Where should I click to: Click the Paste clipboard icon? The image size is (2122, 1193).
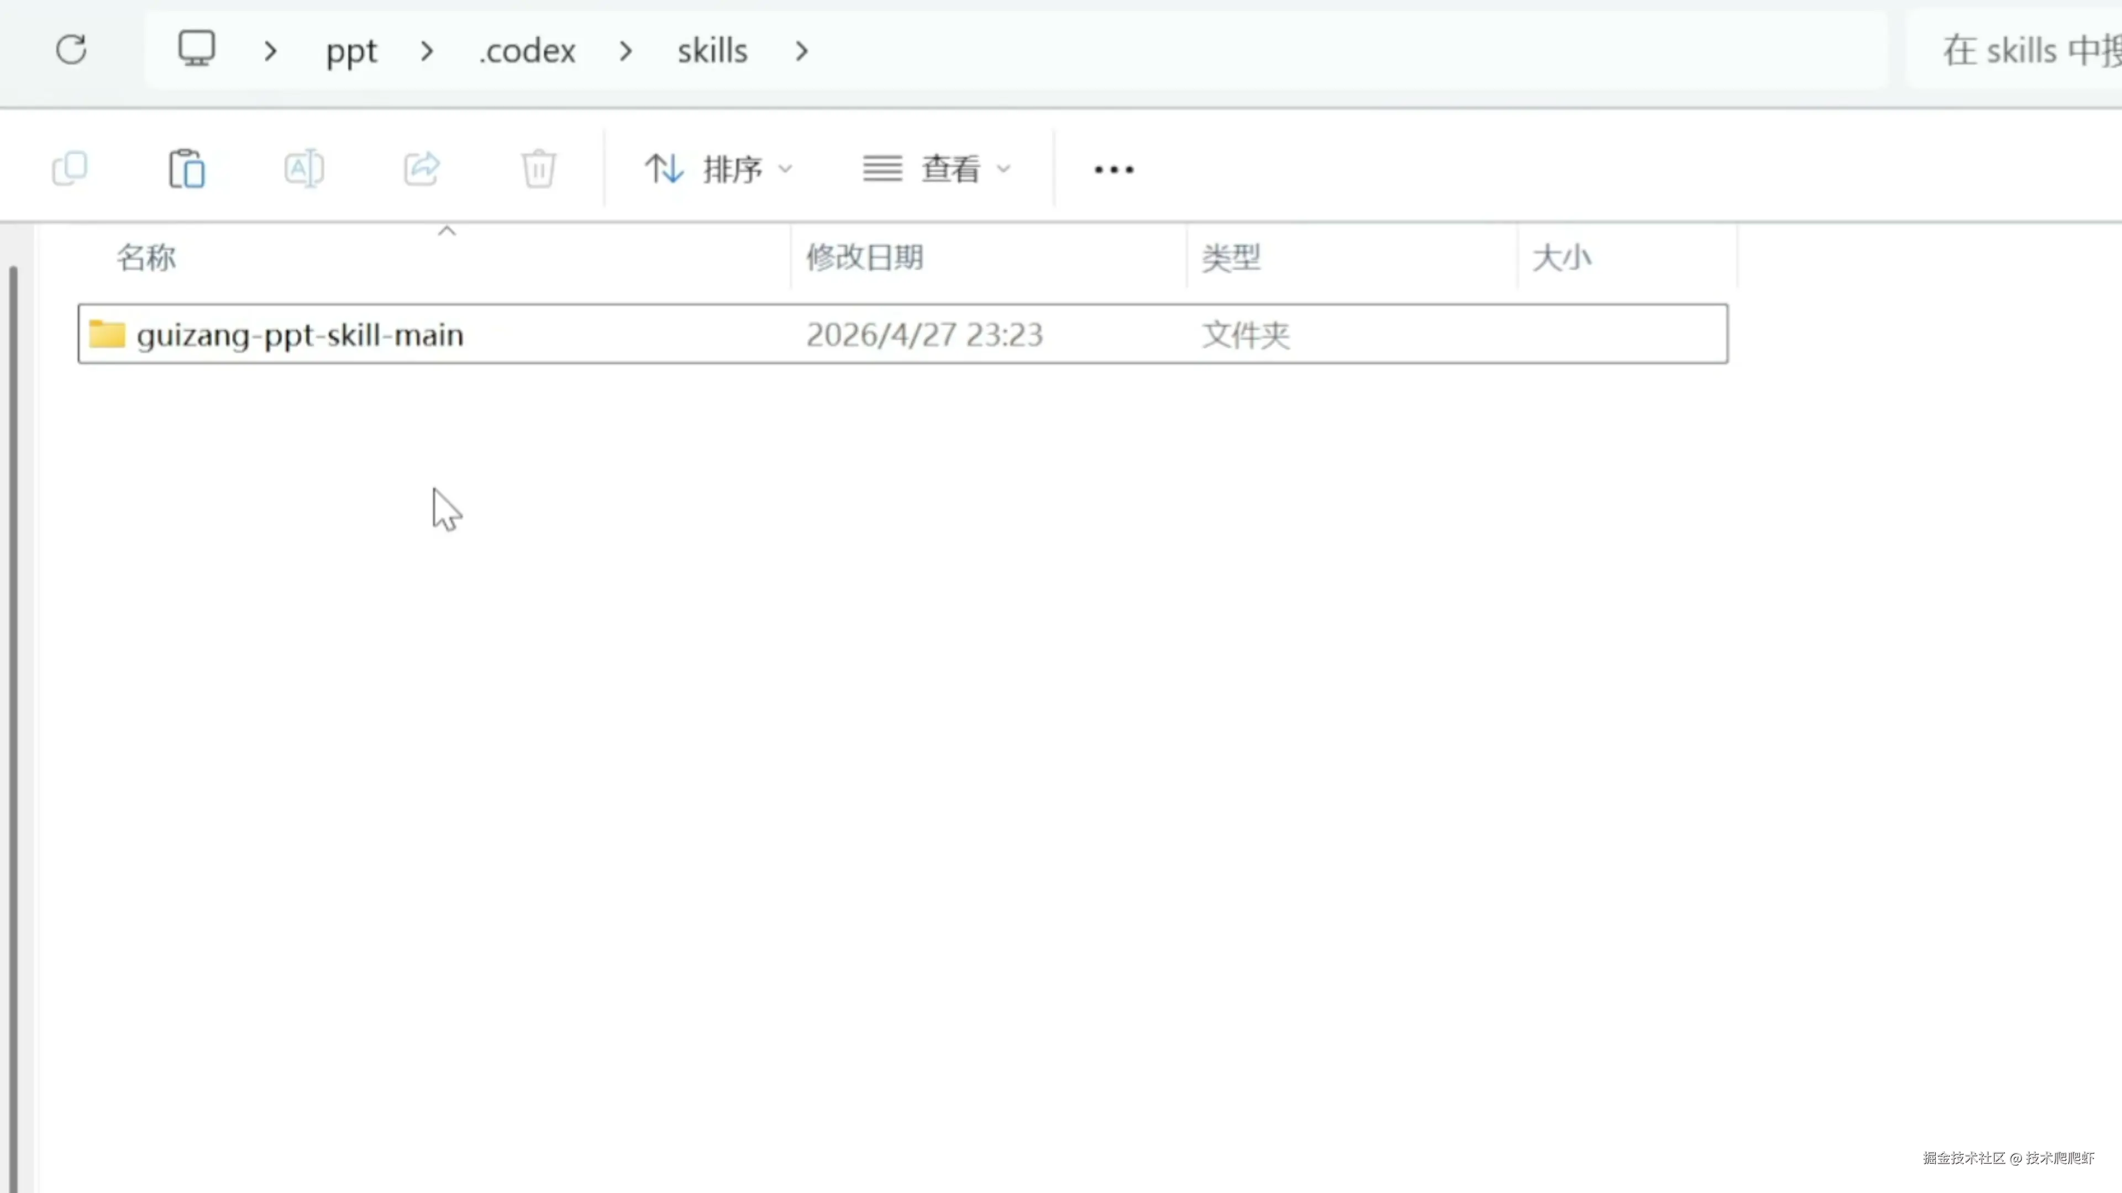pos(187,169)
